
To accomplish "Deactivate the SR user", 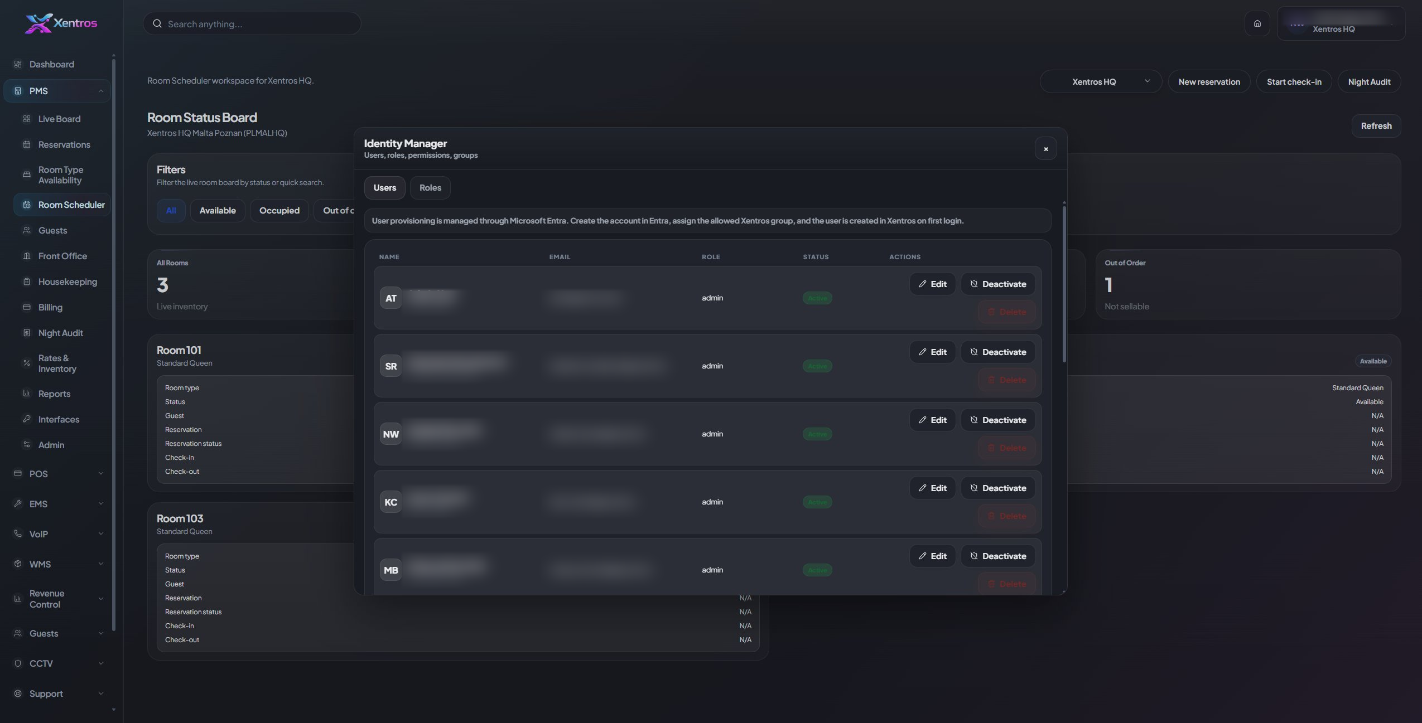I will 998,352.
